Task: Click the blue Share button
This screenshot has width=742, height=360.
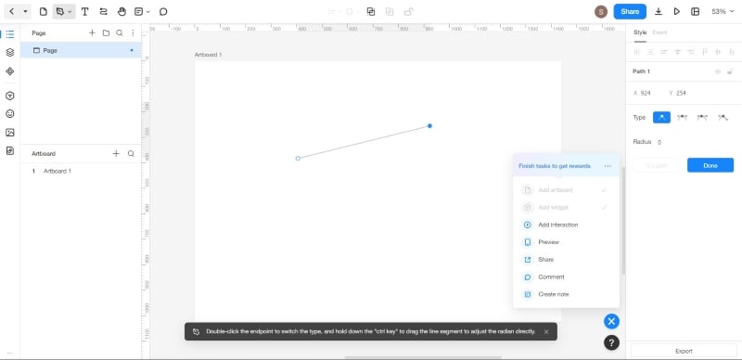Action: [x=630, y=11]
